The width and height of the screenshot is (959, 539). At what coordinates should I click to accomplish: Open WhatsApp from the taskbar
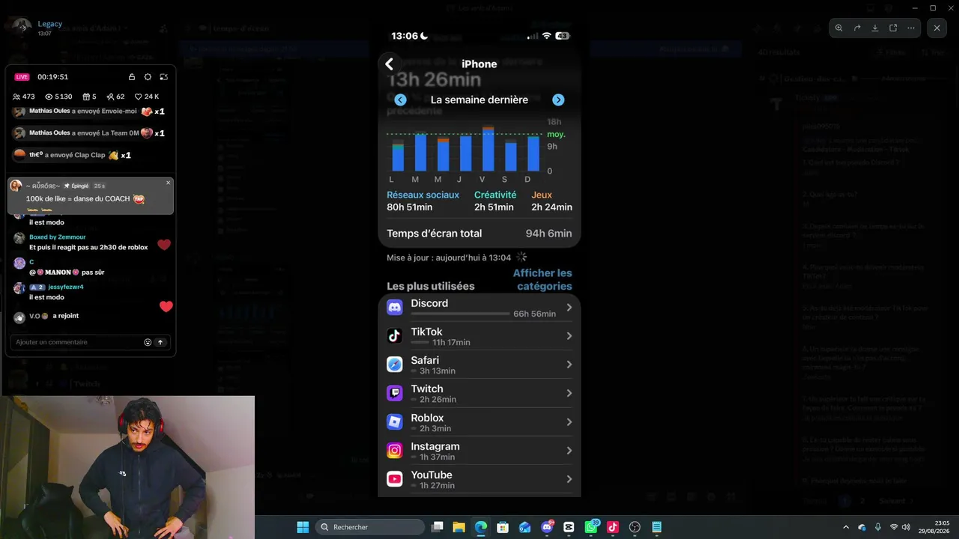point(591,527)
